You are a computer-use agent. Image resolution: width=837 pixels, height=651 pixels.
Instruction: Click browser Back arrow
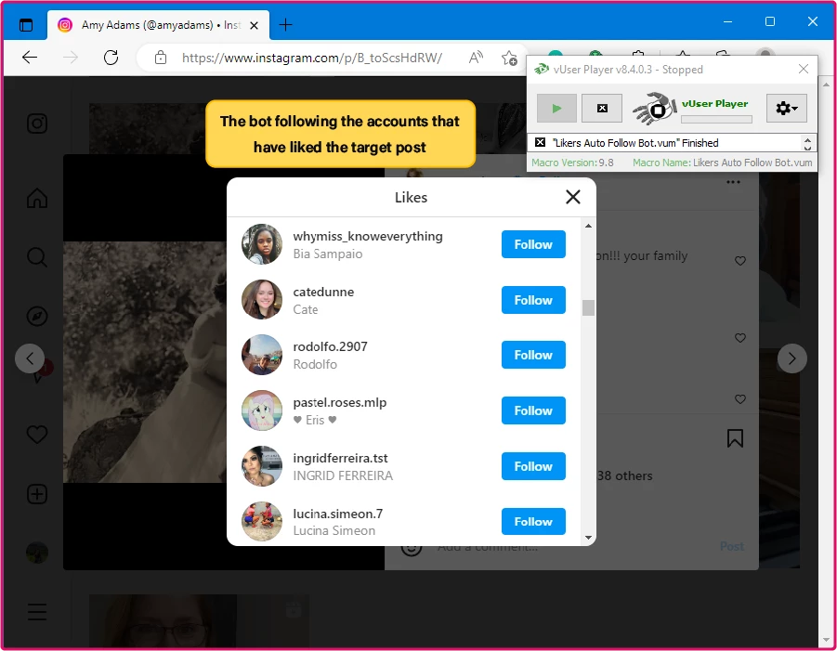click(30, 58)
